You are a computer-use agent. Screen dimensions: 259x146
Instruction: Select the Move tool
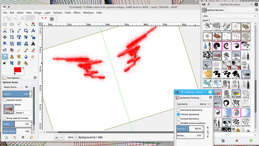click(x=5, y=37)
